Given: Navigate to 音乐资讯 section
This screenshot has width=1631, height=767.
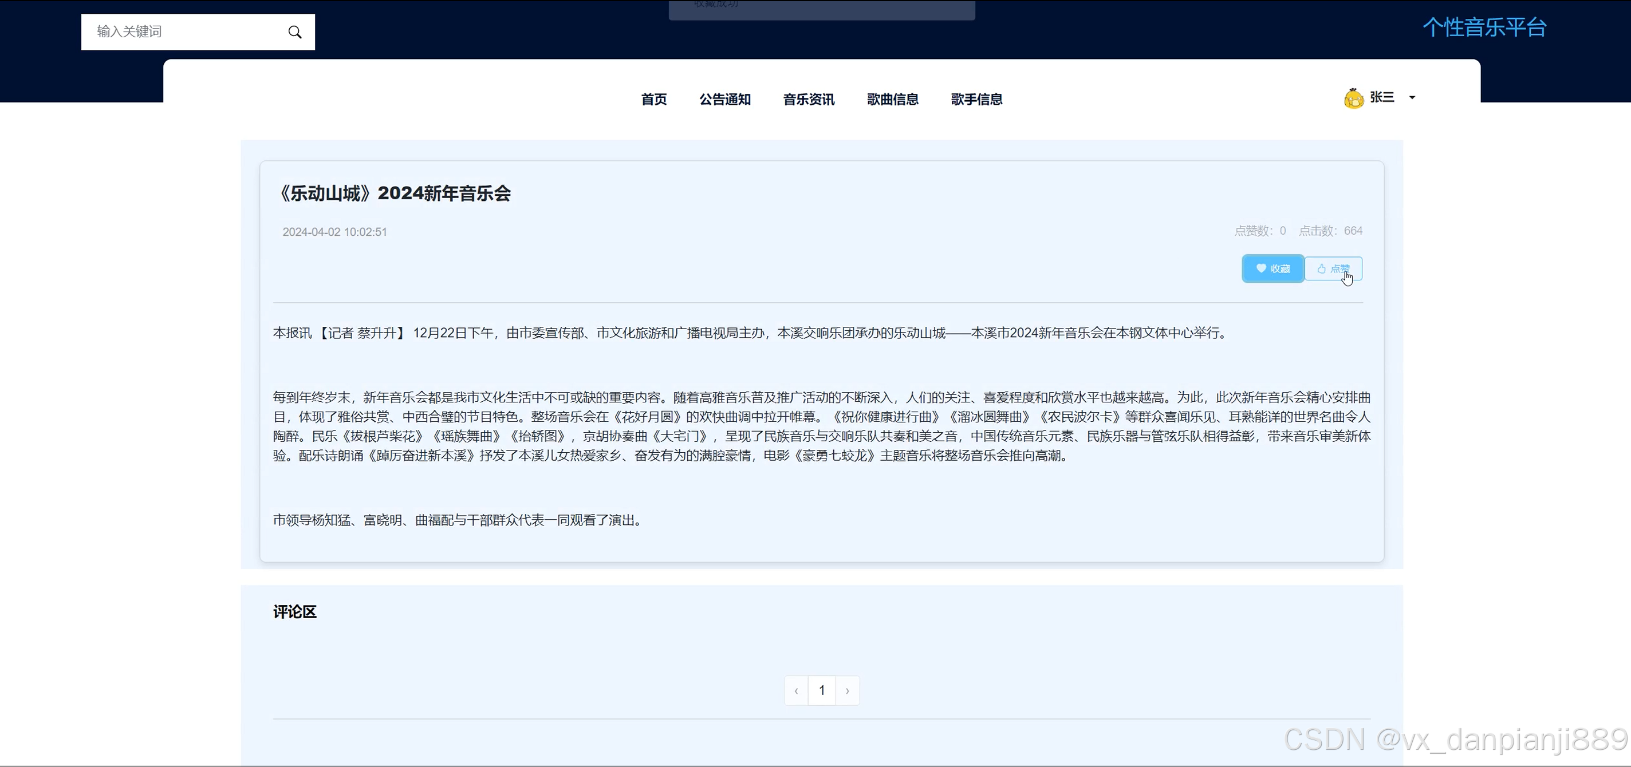Looking at the screenshot, I should pos(809,100).
